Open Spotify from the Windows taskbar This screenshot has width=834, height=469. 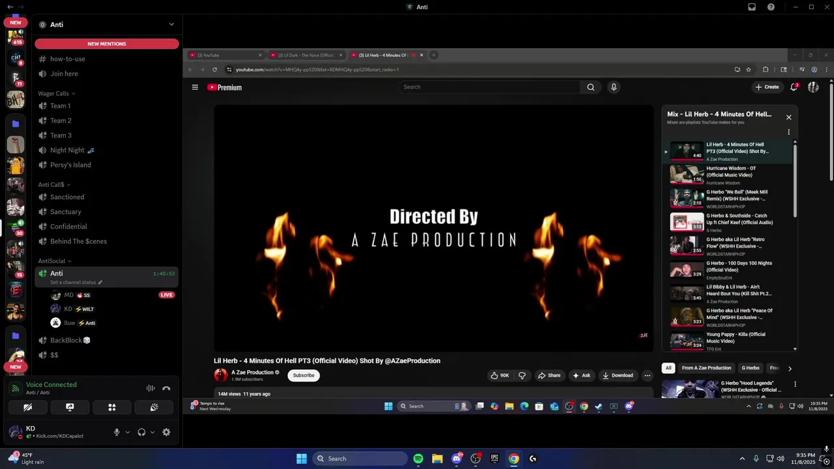tap(418, 459)
